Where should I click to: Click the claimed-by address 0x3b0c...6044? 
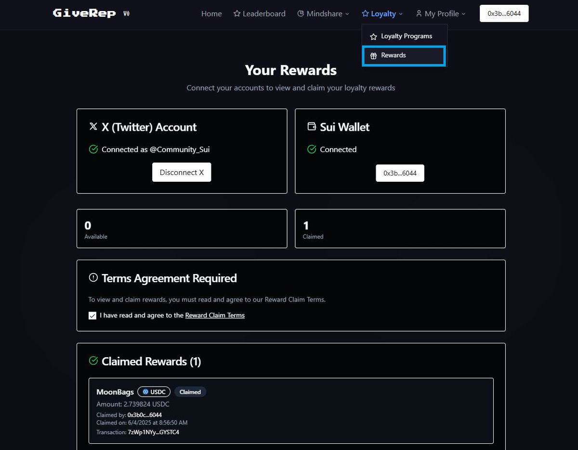[144, 415]
